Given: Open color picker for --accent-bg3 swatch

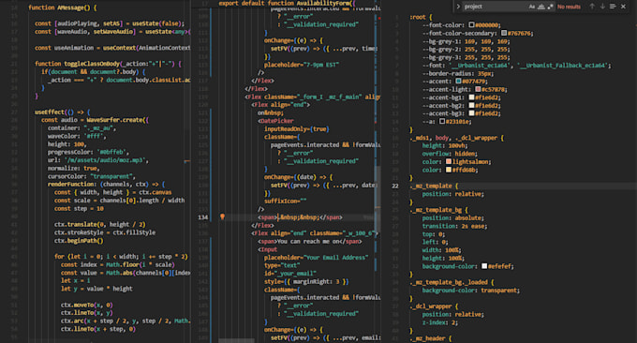Looking at the screenshot, I should 471,113.
